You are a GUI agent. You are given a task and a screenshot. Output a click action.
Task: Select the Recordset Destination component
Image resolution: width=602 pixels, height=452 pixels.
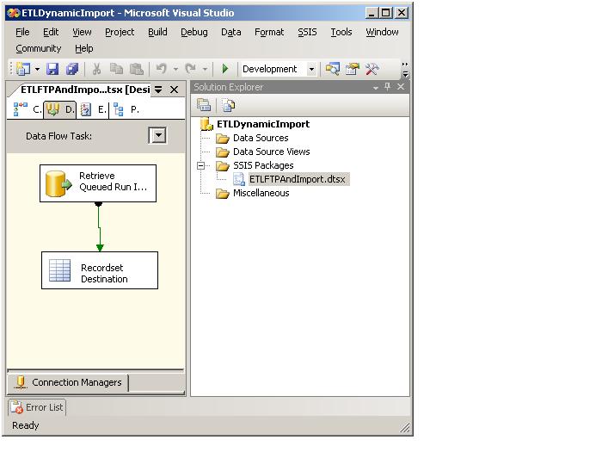[x=100, y=270]
